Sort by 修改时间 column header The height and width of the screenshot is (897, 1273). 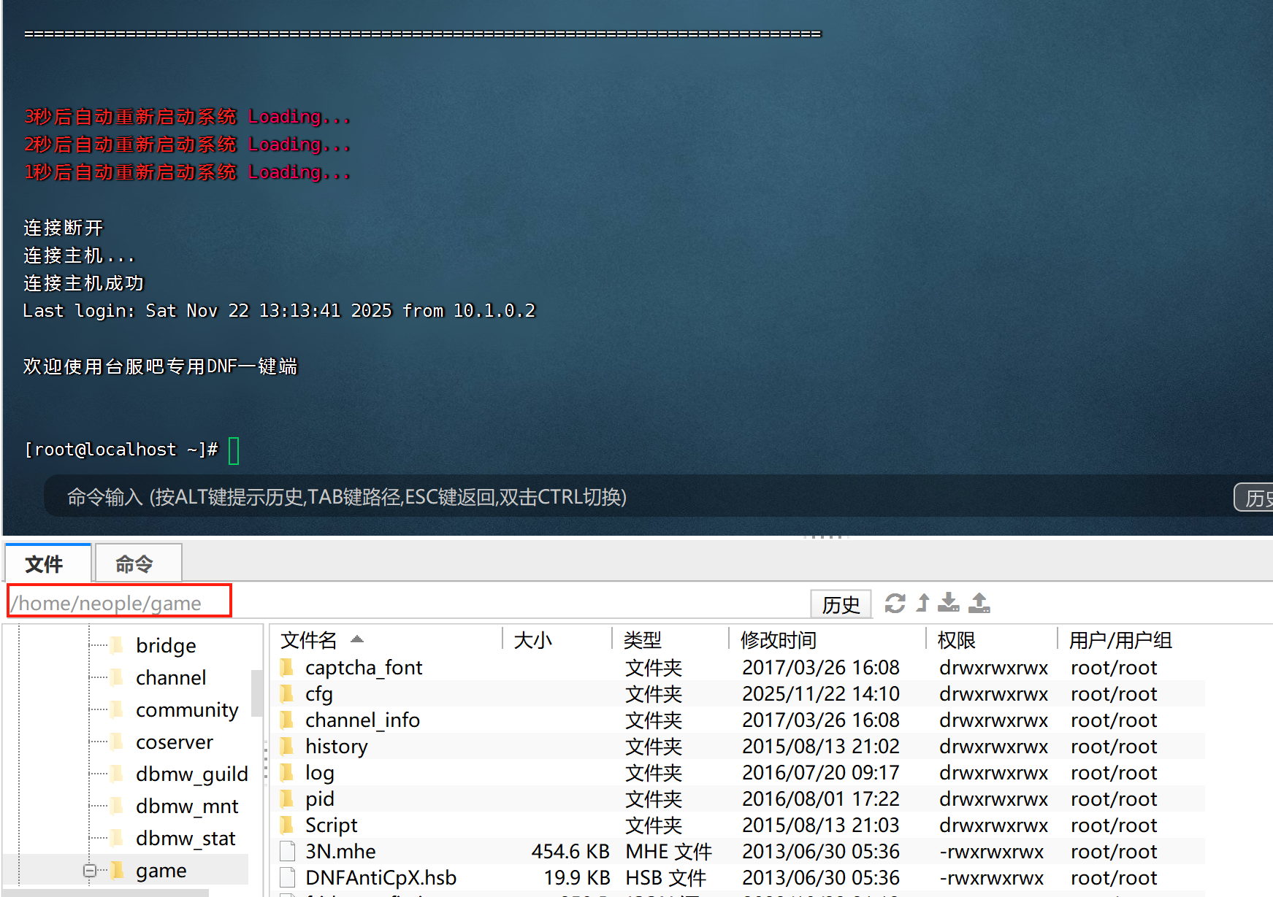click(x=828, y=639)
